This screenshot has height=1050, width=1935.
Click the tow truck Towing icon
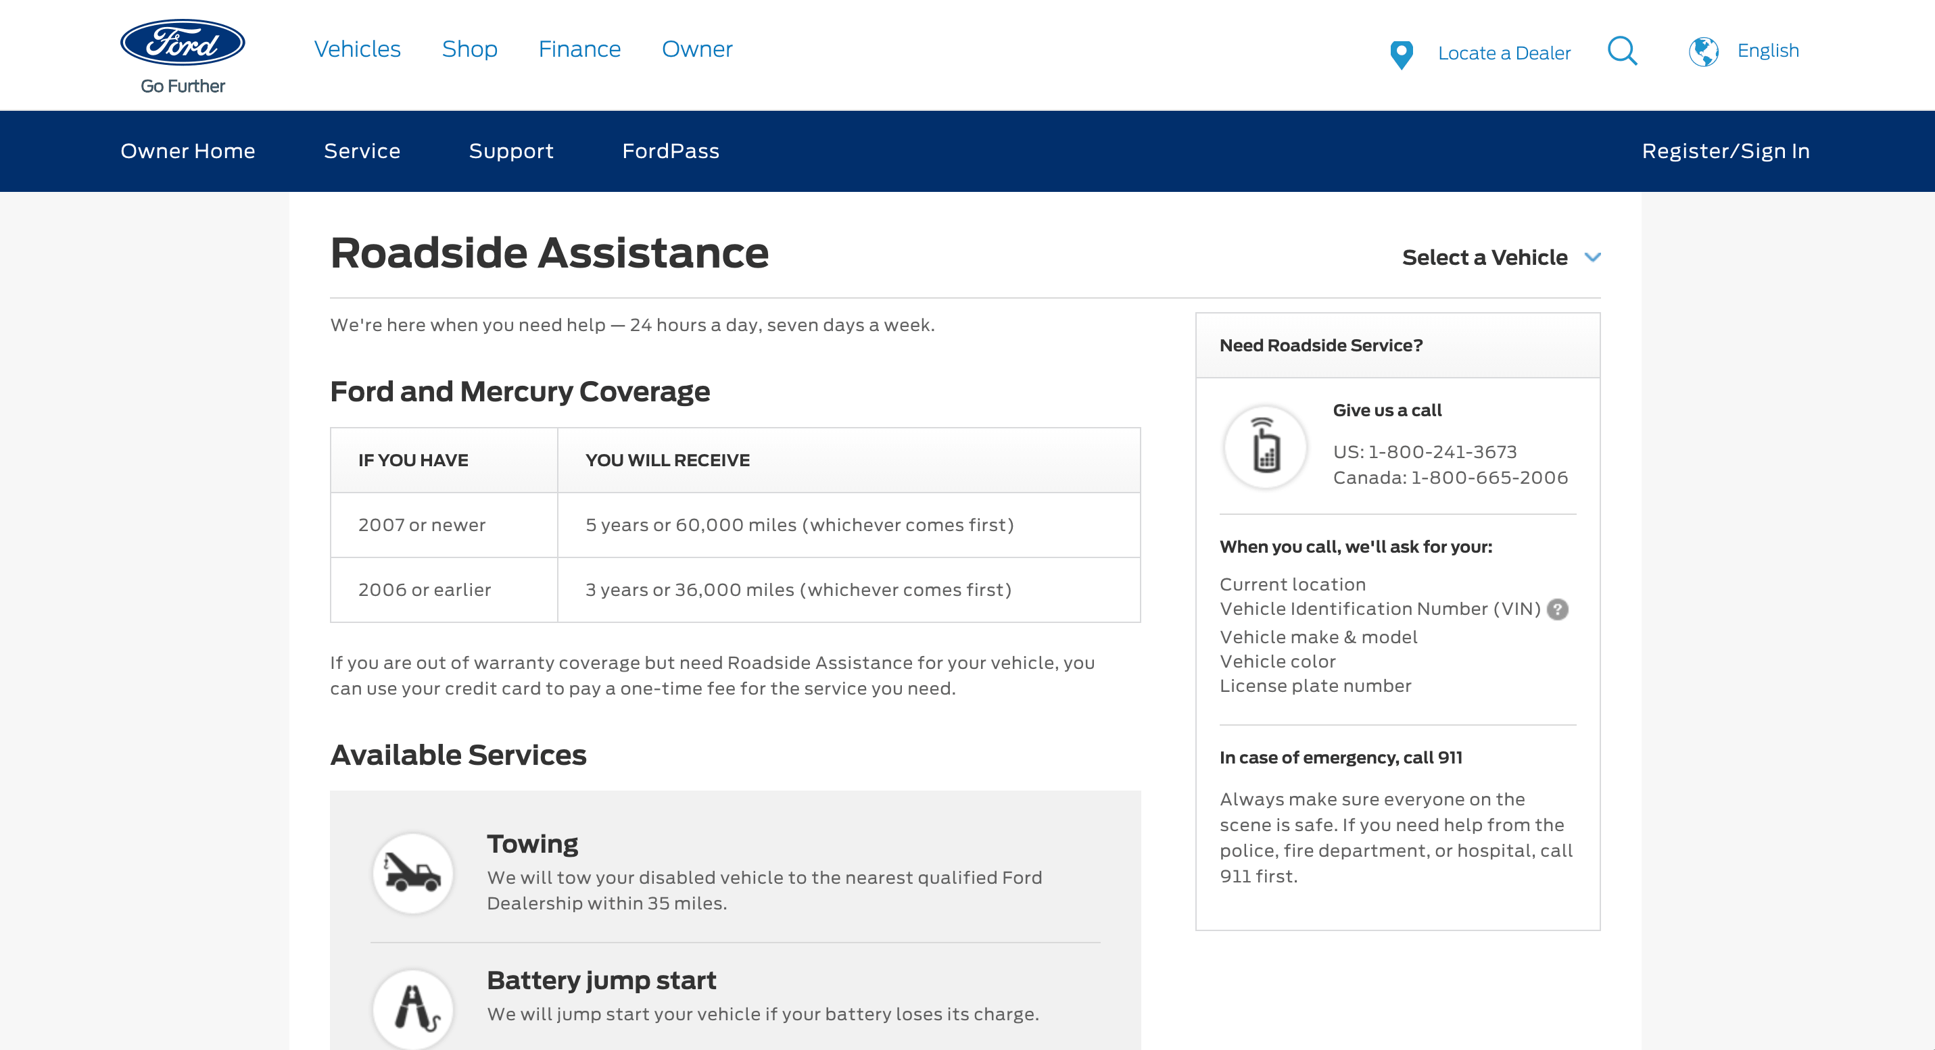[412, 873]
